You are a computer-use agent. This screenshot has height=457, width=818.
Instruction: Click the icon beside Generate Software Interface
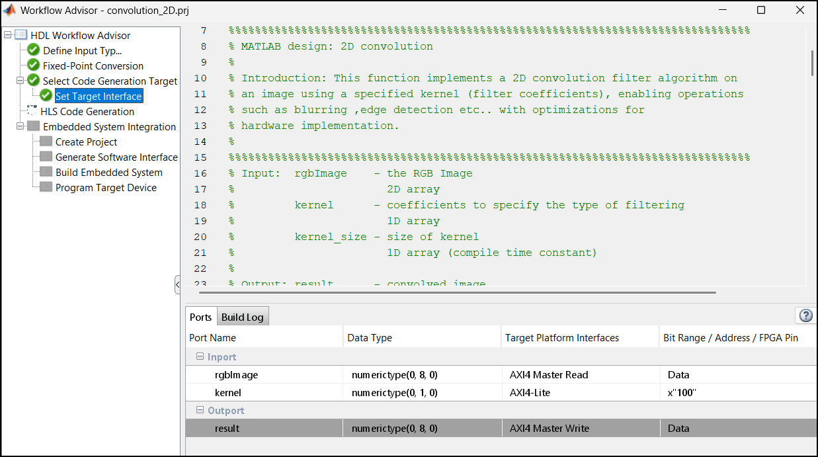click(x=45, y=157)
